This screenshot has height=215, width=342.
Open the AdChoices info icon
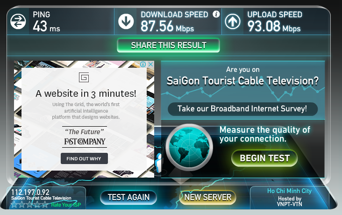click(x=143, y=64)
